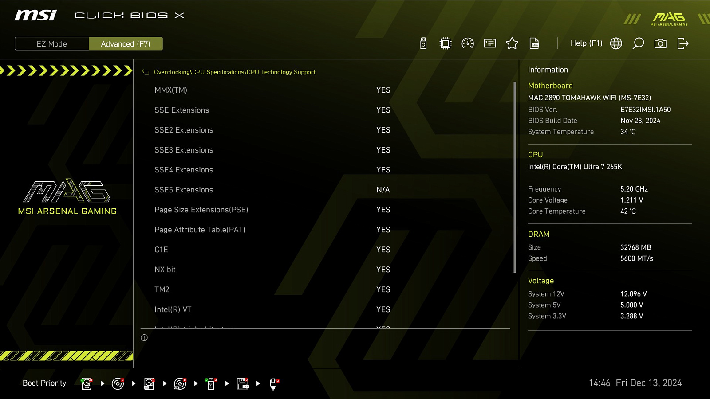The image size is (710, 399).
Task: Click the N/A value for SSE5 Extensions
Action: point(383,190)
